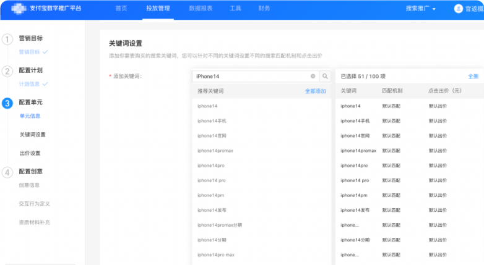Click 默认出价 in selected iphone14发布 row
484x265 pixels.
[438, 210]
